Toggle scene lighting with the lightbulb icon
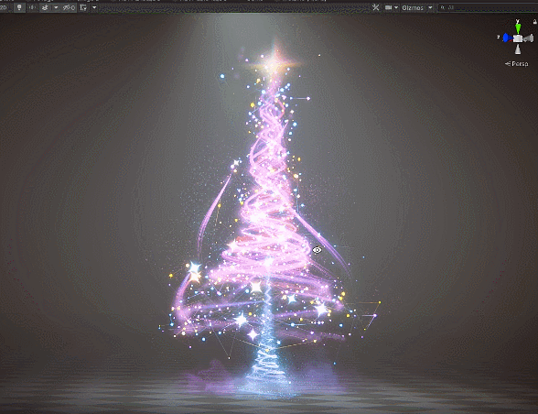538x414 pixels. 19,7
